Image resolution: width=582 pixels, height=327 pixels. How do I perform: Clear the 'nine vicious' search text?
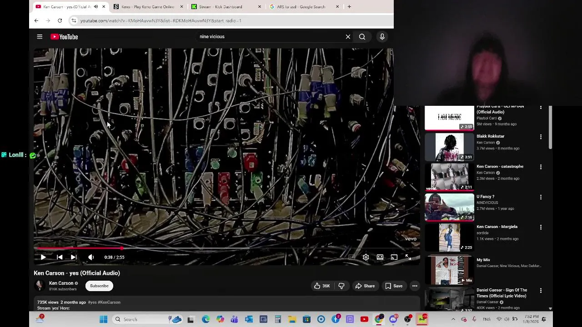(x=348, y=37)
